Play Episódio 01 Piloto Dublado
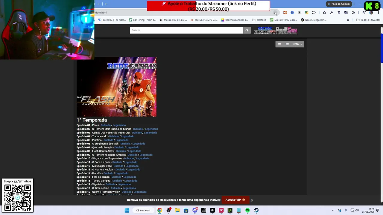The image size is (383, 215). coord(106,125)
